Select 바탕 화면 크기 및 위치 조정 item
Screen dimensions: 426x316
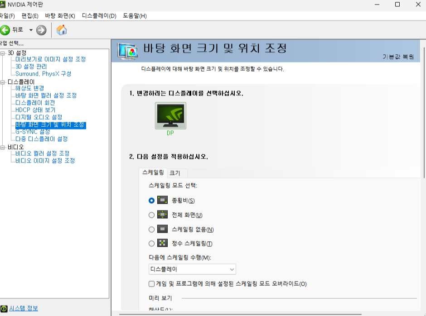click(51, 125)
